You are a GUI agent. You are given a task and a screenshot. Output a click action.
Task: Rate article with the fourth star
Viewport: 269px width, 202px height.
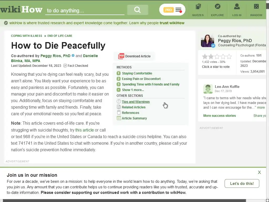(223, 57)
